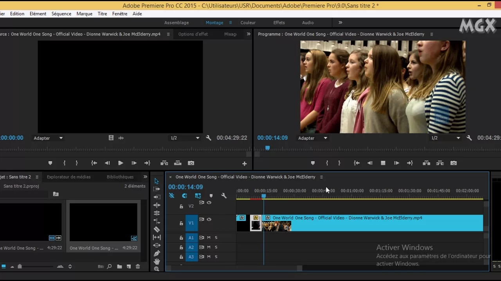Image resolution: width=501 pixels, height=281 pixels.
Task: Open the Explorateur de médias tab
Action: tap(68, 177)
